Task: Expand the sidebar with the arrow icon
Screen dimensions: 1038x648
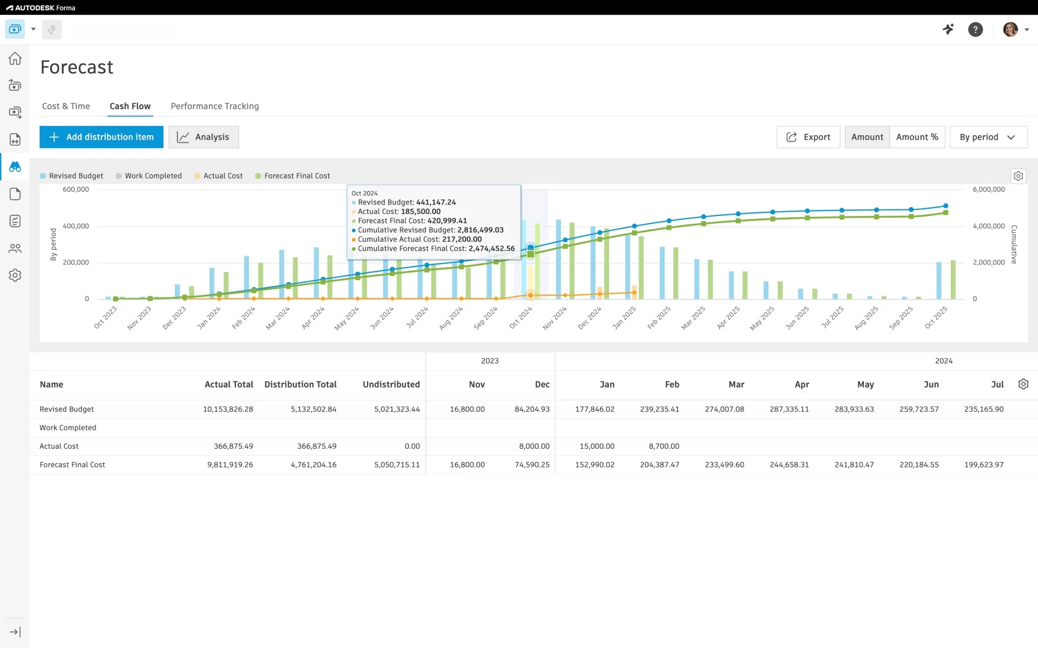Action: tap(15, 632)
